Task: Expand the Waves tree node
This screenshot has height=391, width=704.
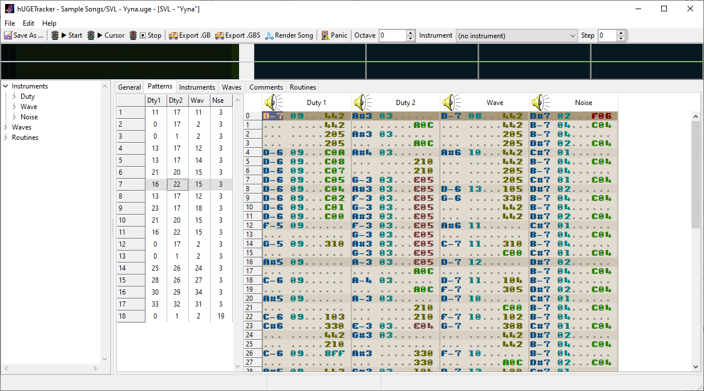Action: (5, 127)
